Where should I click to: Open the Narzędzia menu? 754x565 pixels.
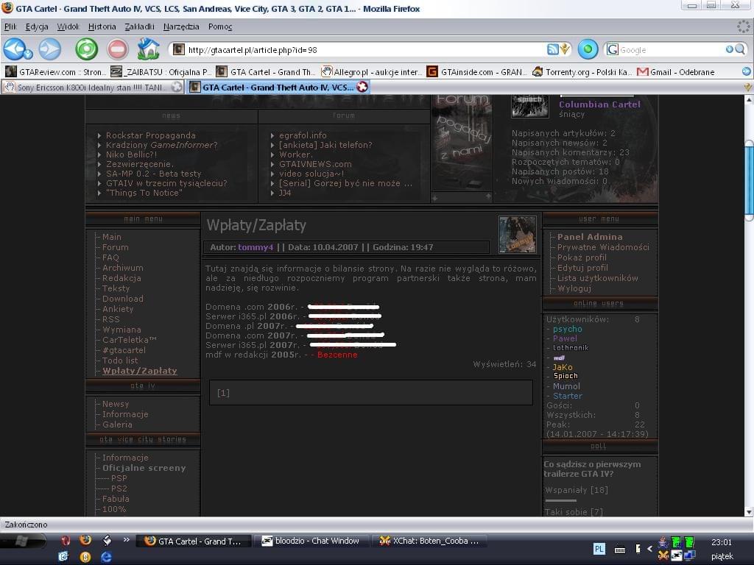pyautogui.click(x=181, y=26)
